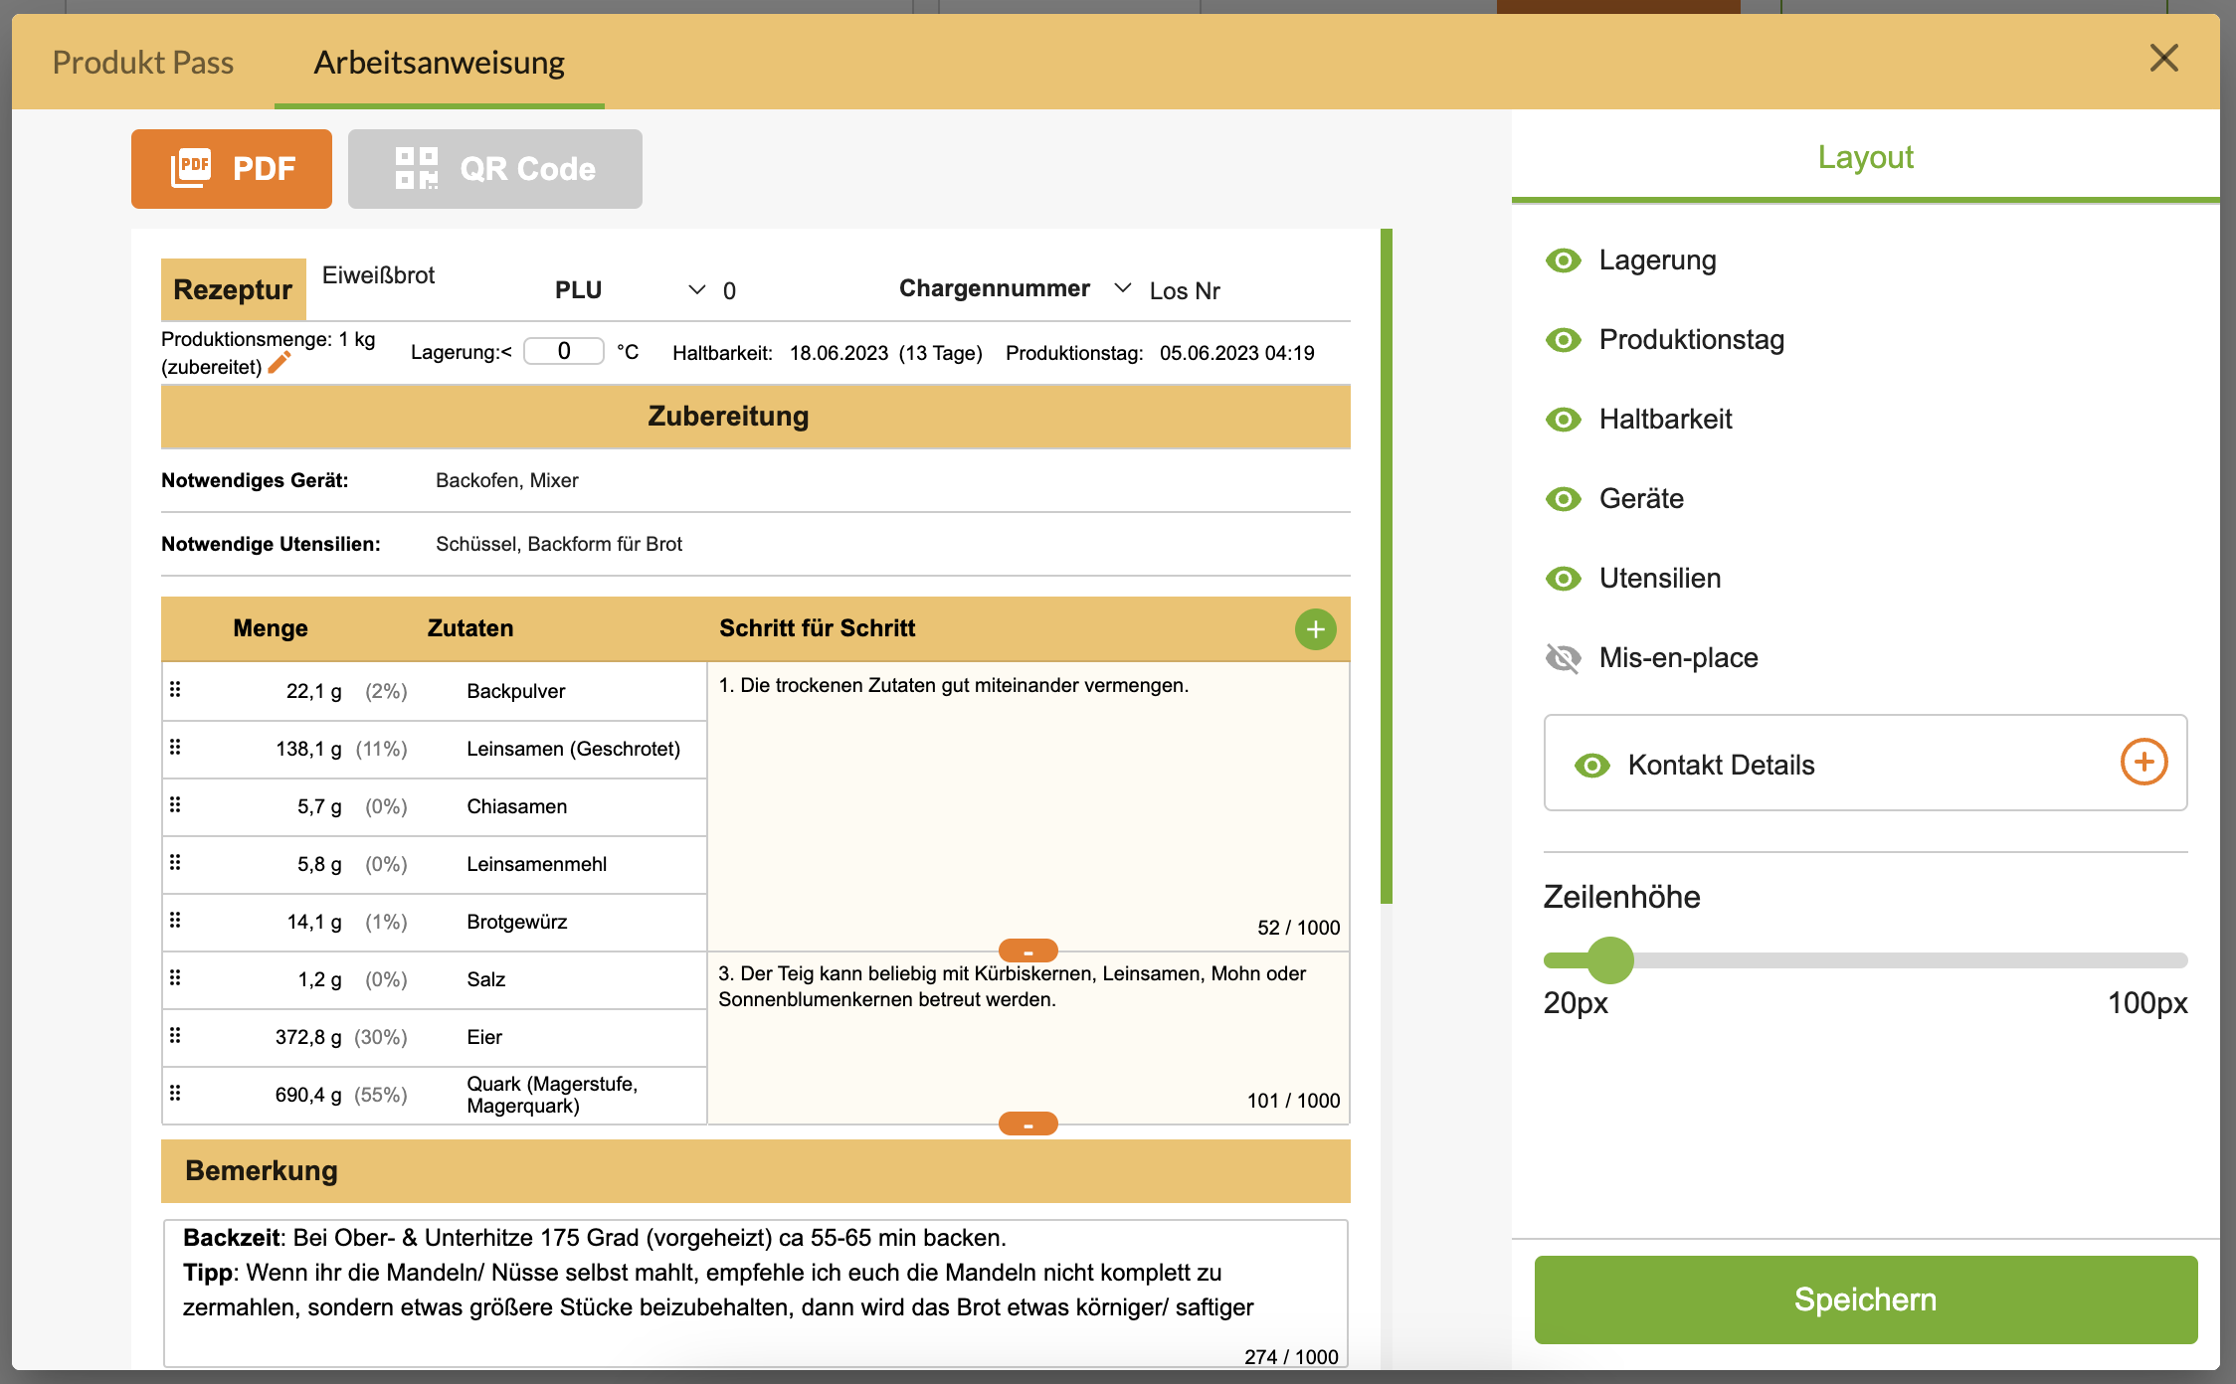The height and width of the screenshot is (1384, 2236).
Task: Switch to Produkt Pass tab
Action: pos(142,61)
